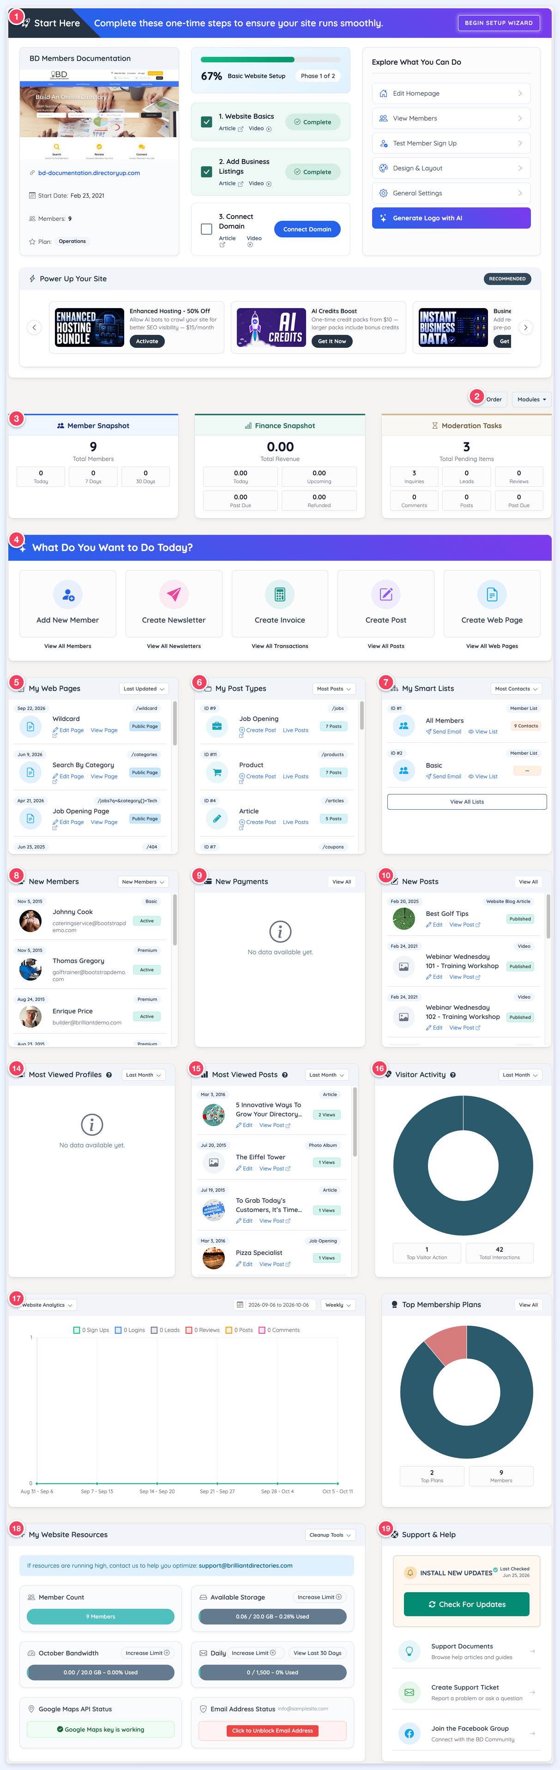Click the Eiffel Tower post image icon
This screenshot has height=1770, width=560.
(x=214, y=1163)
